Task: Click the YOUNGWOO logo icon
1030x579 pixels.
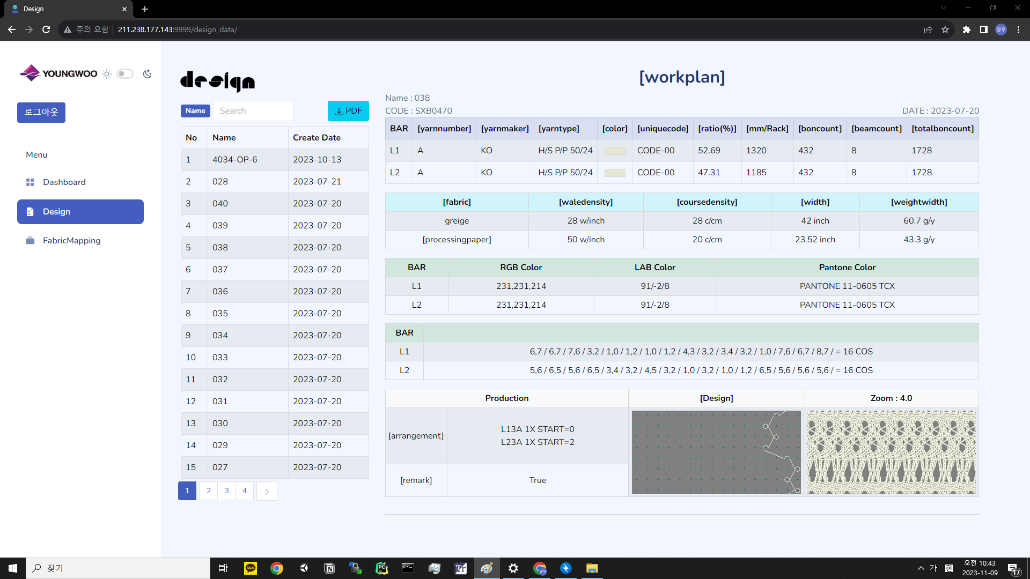Action: coord(31,73)
